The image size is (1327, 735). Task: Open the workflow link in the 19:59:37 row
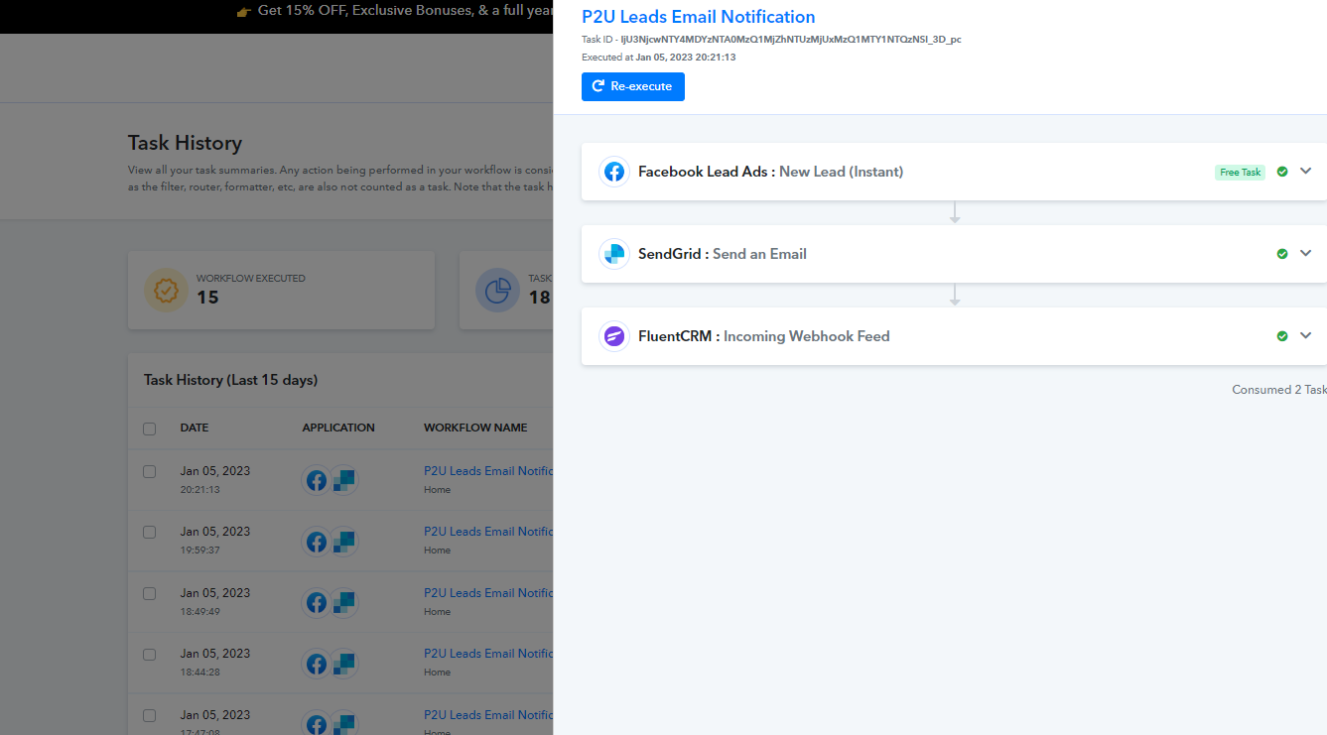[488, 532]
